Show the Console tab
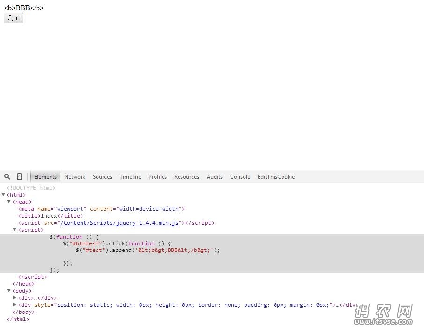 click(240, 177)
